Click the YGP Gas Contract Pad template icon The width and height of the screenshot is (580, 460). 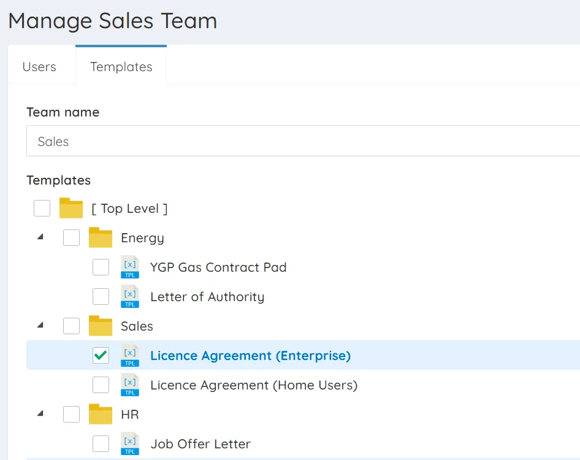tap(130, 267)
